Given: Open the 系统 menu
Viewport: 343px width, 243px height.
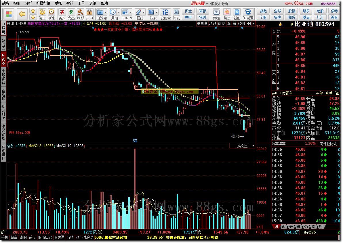Looking at the screenshot, I should [x=5, y=3].
